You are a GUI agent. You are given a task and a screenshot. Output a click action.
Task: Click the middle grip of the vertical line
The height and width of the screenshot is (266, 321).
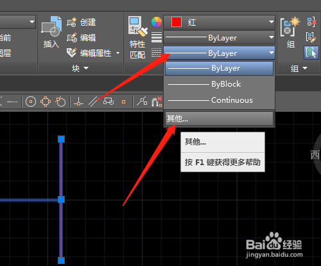(61, 200)
